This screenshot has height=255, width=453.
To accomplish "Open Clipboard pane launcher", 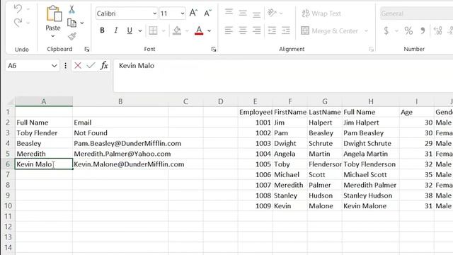I will pos(86,50).
